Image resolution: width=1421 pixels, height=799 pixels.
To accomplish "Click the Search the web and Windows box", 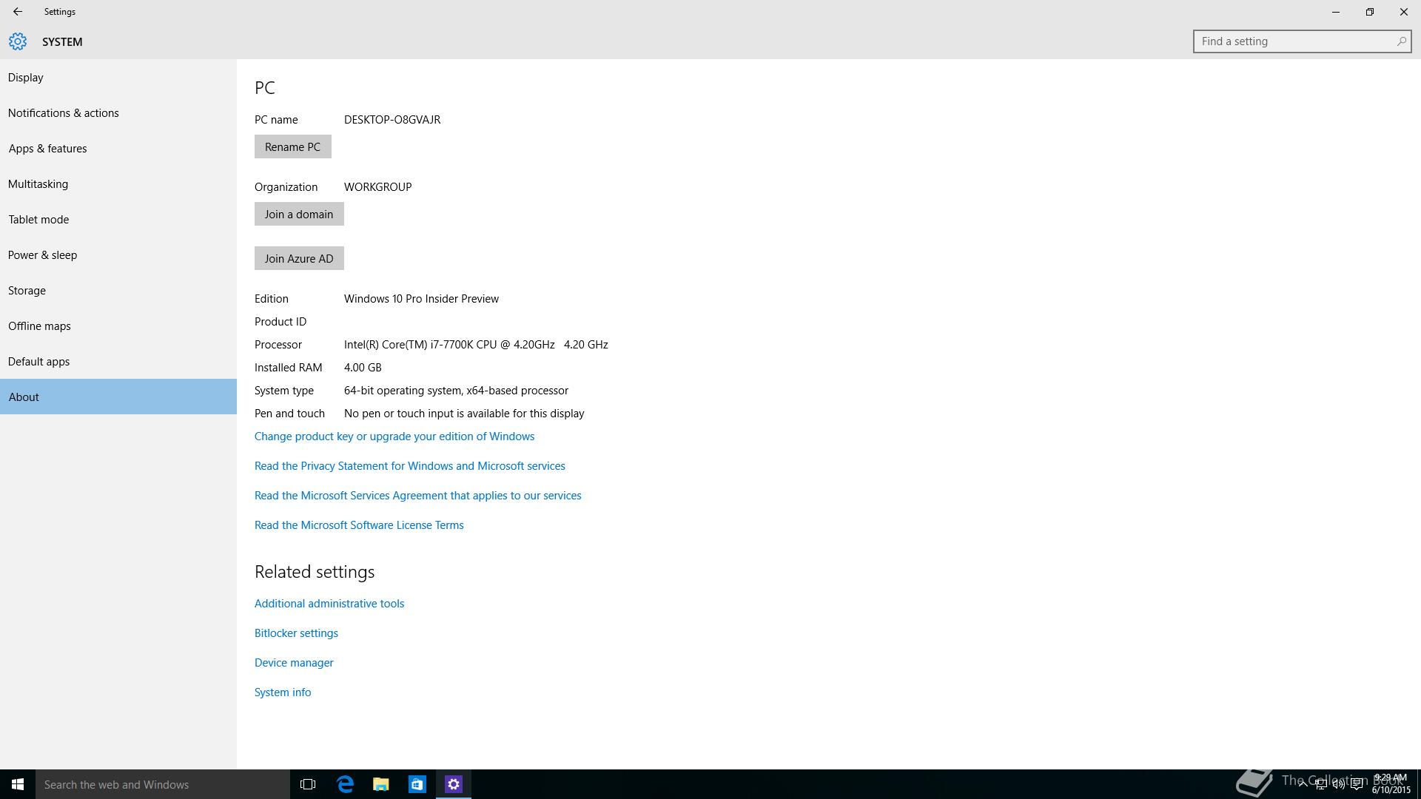I will [x=163, y=784].
